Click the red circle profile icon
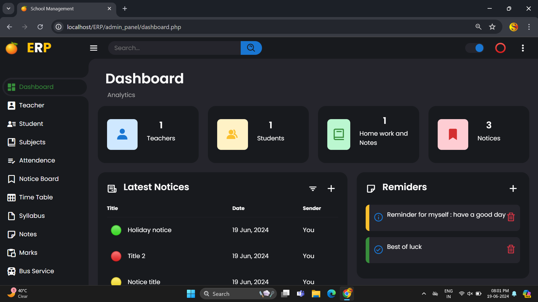 point(500,48)
